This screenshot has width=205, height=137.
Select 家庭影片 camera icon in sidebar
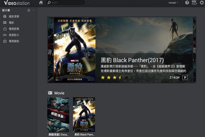[5, 35]
